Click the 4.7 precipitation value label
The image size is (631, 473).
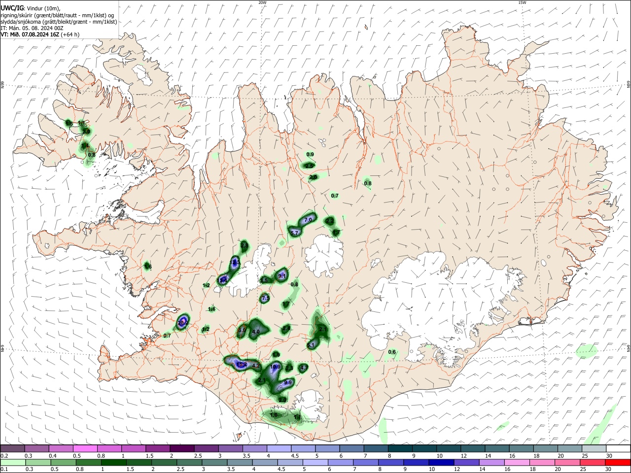click(304, 368)
